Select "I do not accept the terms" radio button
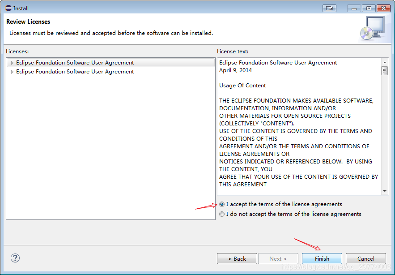This screenshot has height=275, width=395. tap(222, 214)
